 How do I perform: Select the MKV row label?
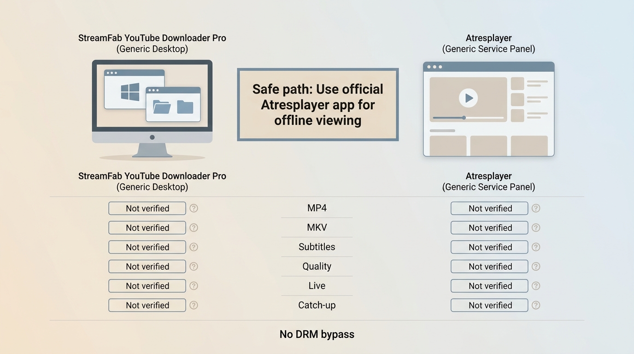tap(317, 228)
